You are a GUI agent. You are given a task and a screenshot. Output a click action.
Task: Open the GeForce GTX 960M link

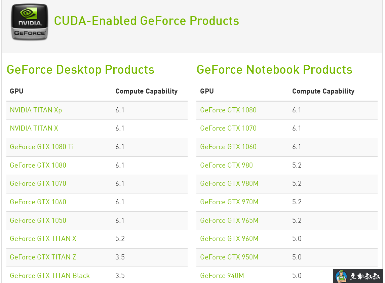click(x=229, y=239)
